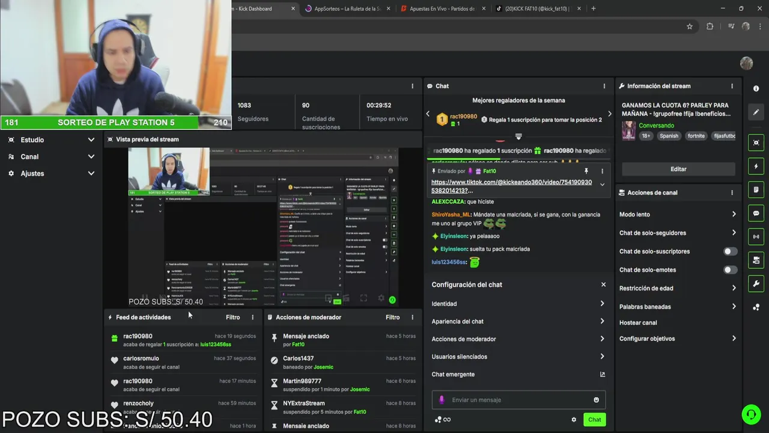Click the stream preview thumbnail

263,227
